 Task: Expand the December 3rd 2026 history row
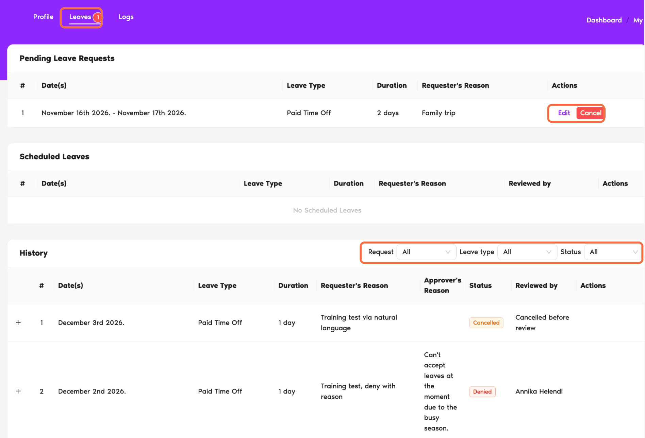coord(18,322)
